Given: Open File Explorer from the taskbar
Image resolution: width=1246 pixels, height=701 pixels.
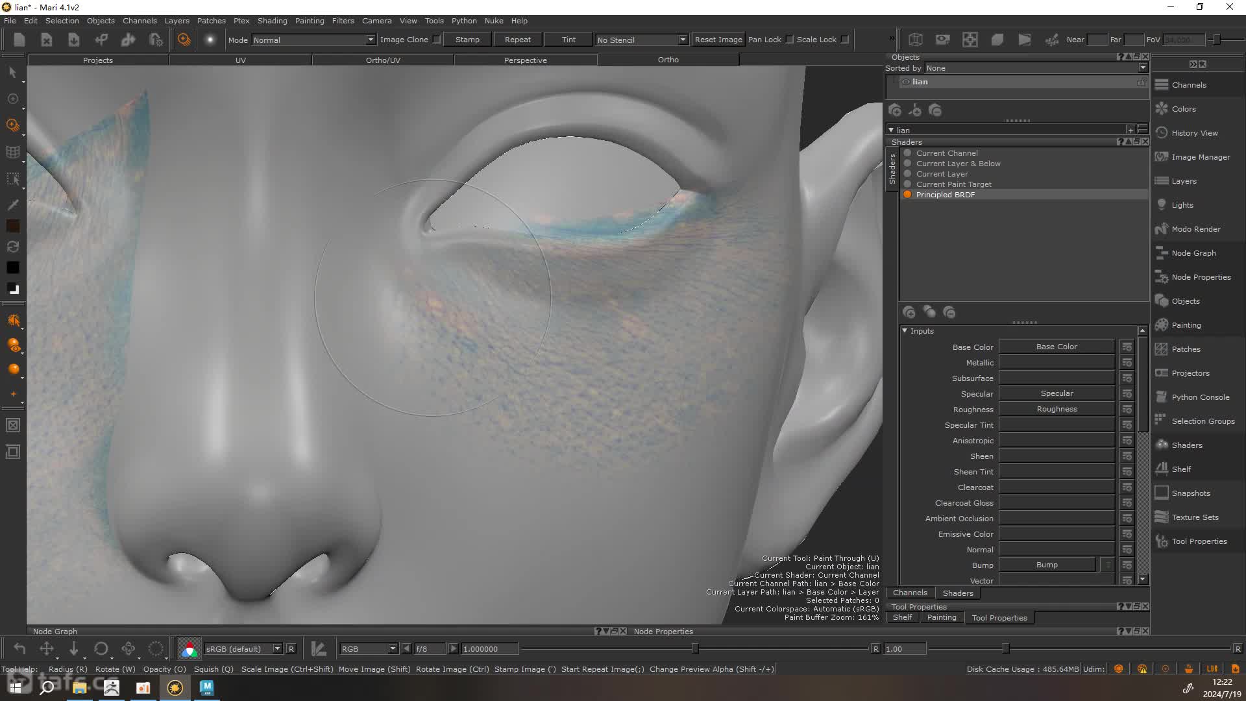Looking at the screenshot, I should pos(79,687).
